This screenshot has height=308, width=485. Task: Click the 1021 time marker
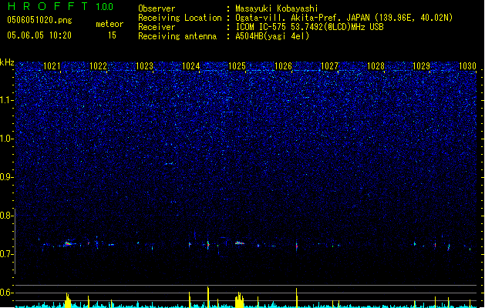pyautogui.click(x=52, y=66)
